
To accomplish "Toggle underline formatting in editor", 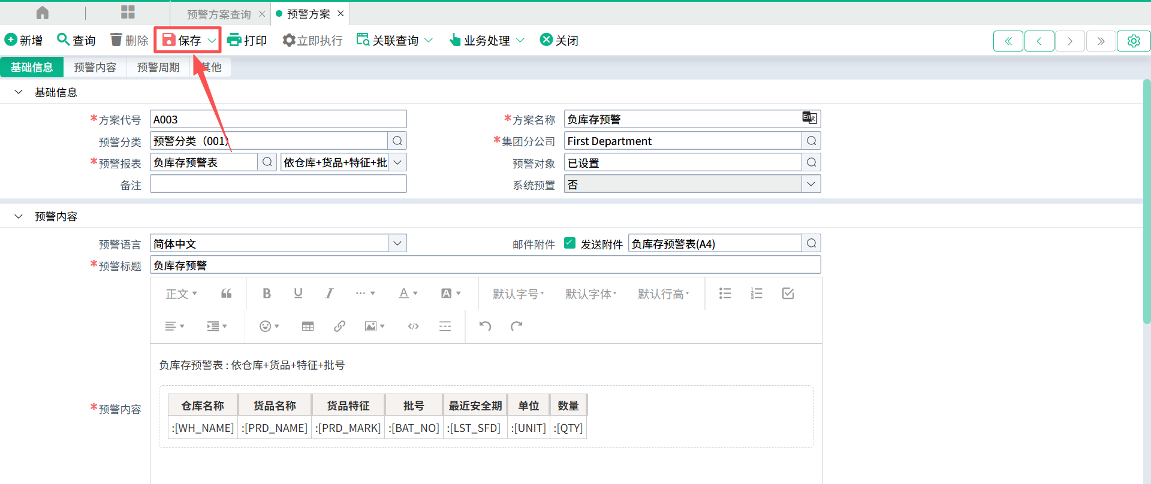I will pyautogui.click(x=298, y=294).
